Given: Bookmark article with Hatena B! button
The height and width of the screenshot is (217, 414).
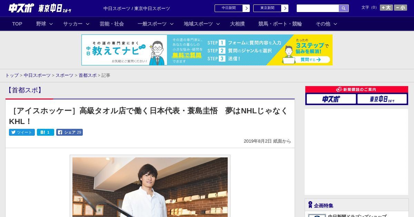Looking at the screenshot, I should click(46, 132).
